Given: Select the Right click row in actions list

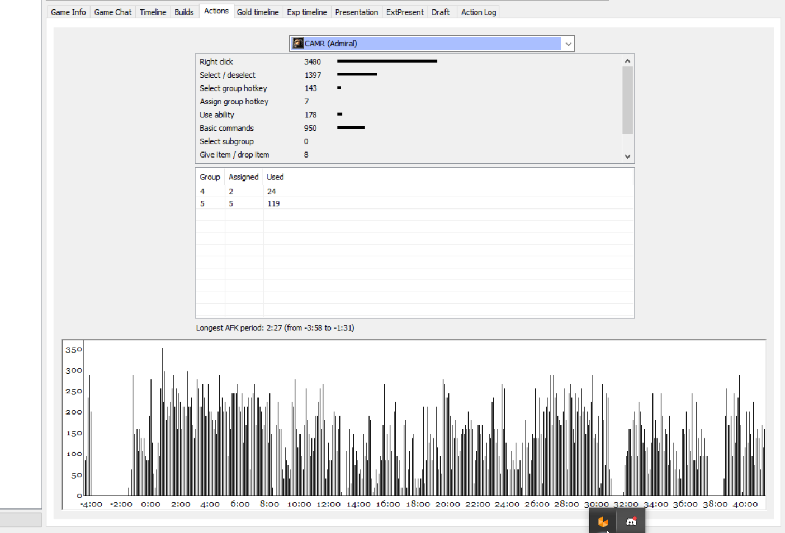Looking at the screenshot, I should click(x=409, y=61).
